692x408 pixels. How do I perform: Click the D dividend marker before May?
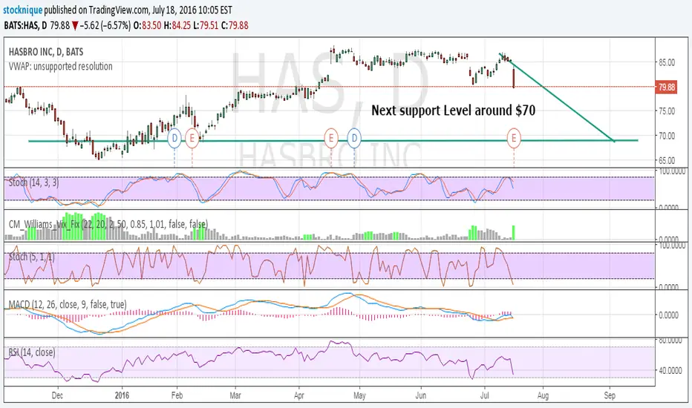click(x=354, y=139)
